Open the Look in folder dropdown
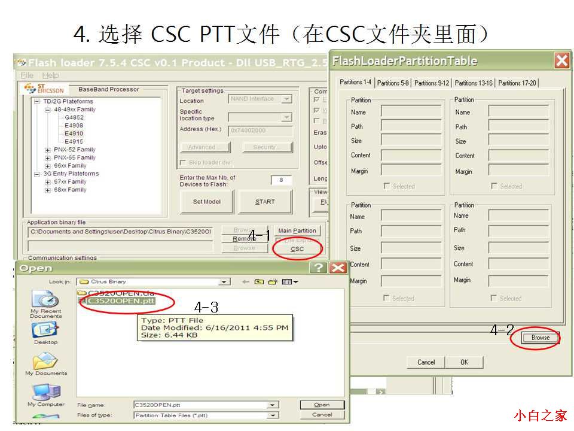 [223, 281]
